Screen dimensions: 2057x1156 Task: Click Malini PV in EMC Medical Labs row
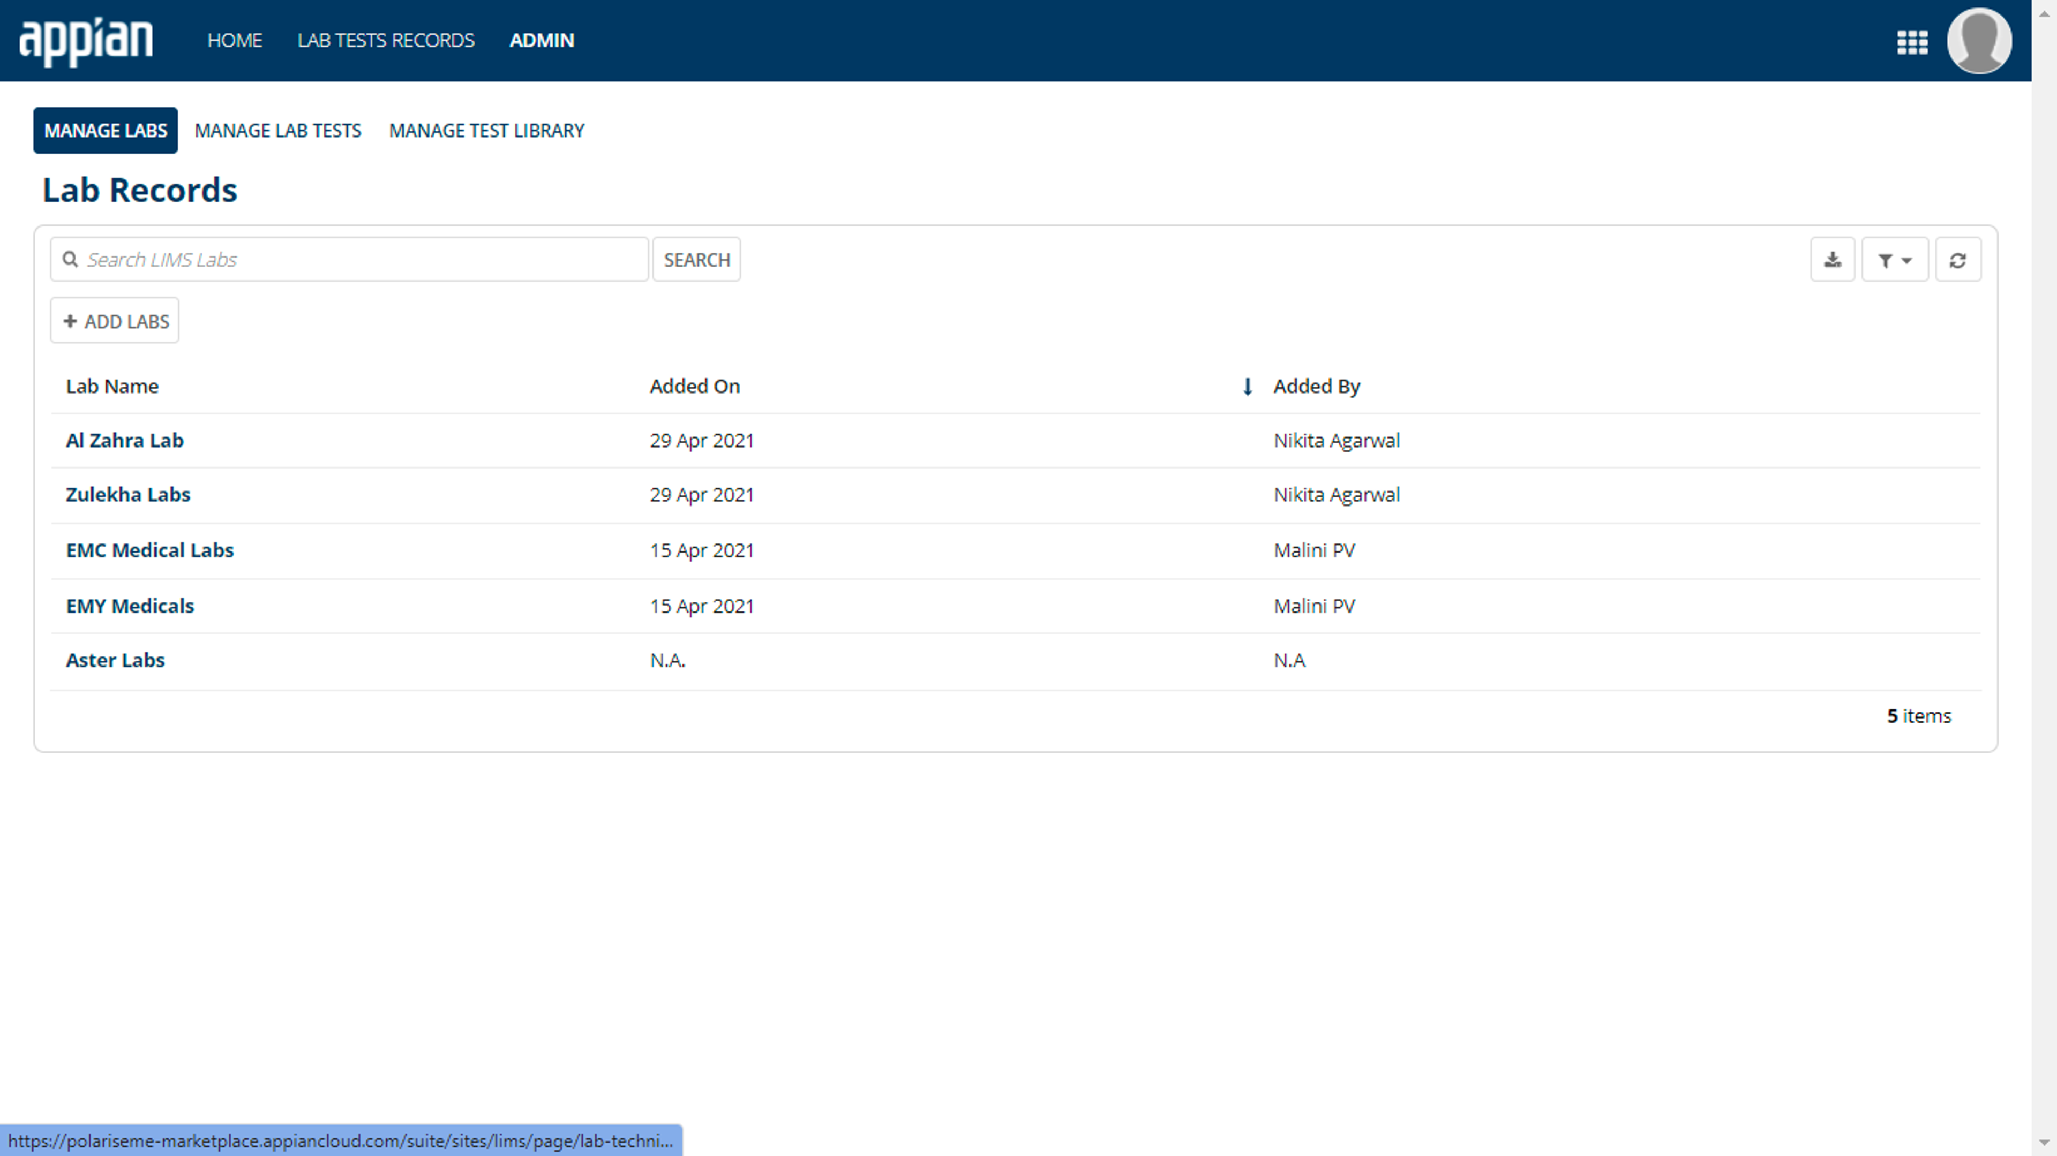click(x=1315, y=550)
